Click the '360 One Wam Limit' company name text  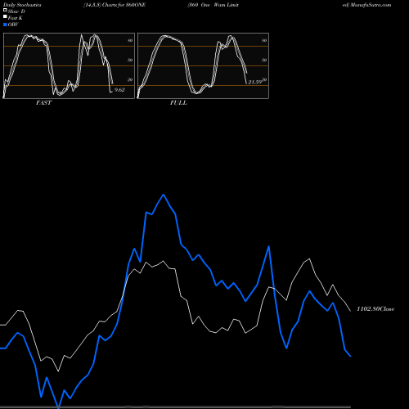pyautogui.click(x=213, y=5)
